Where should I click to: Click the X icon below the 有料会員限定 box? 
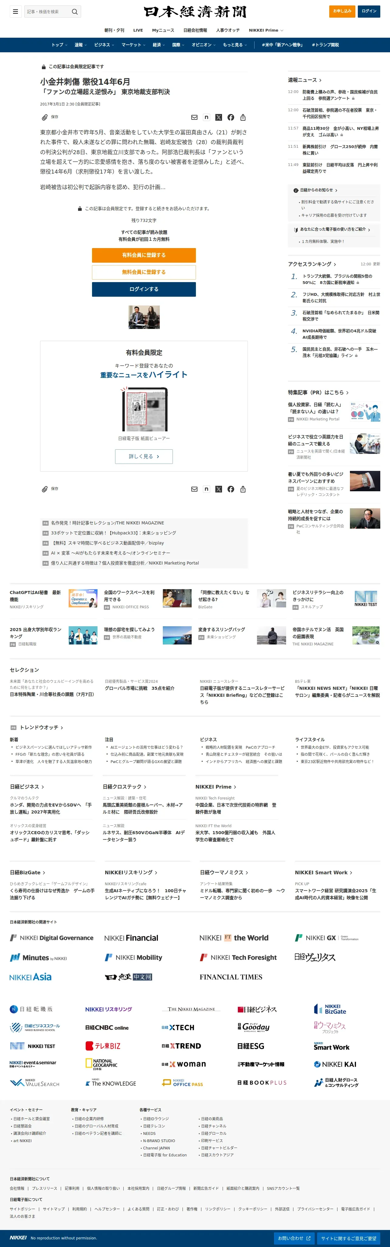[x=219, y=489]
